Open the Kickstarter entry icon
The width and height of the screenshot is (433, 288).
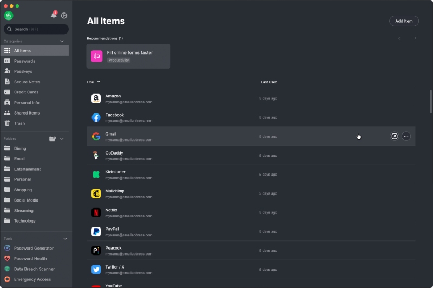point(96,175)
